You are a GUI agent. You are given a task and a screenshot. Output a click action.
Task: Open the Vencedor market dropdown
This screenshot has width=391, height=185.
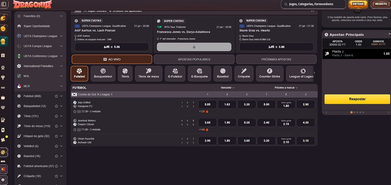228,88
